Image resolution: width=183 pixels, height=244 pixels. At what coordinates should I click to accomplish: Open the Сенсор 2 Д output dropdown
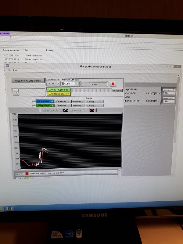click(x=95, y=106)
